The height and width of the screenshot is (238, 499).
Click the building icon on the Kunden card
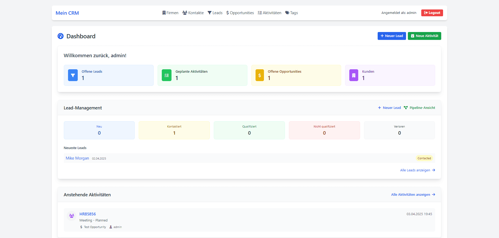coord(354,75)
